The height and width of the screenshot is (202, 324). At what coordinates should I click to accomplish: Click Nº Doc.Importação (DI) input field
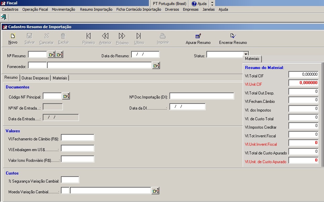pyautogui.click(x=202, y=96)
